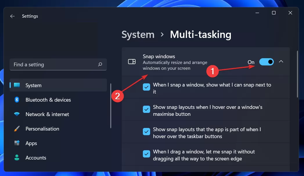
Task: Click the sidebar navigation scrollbar
Action: (x=111, y=106)
